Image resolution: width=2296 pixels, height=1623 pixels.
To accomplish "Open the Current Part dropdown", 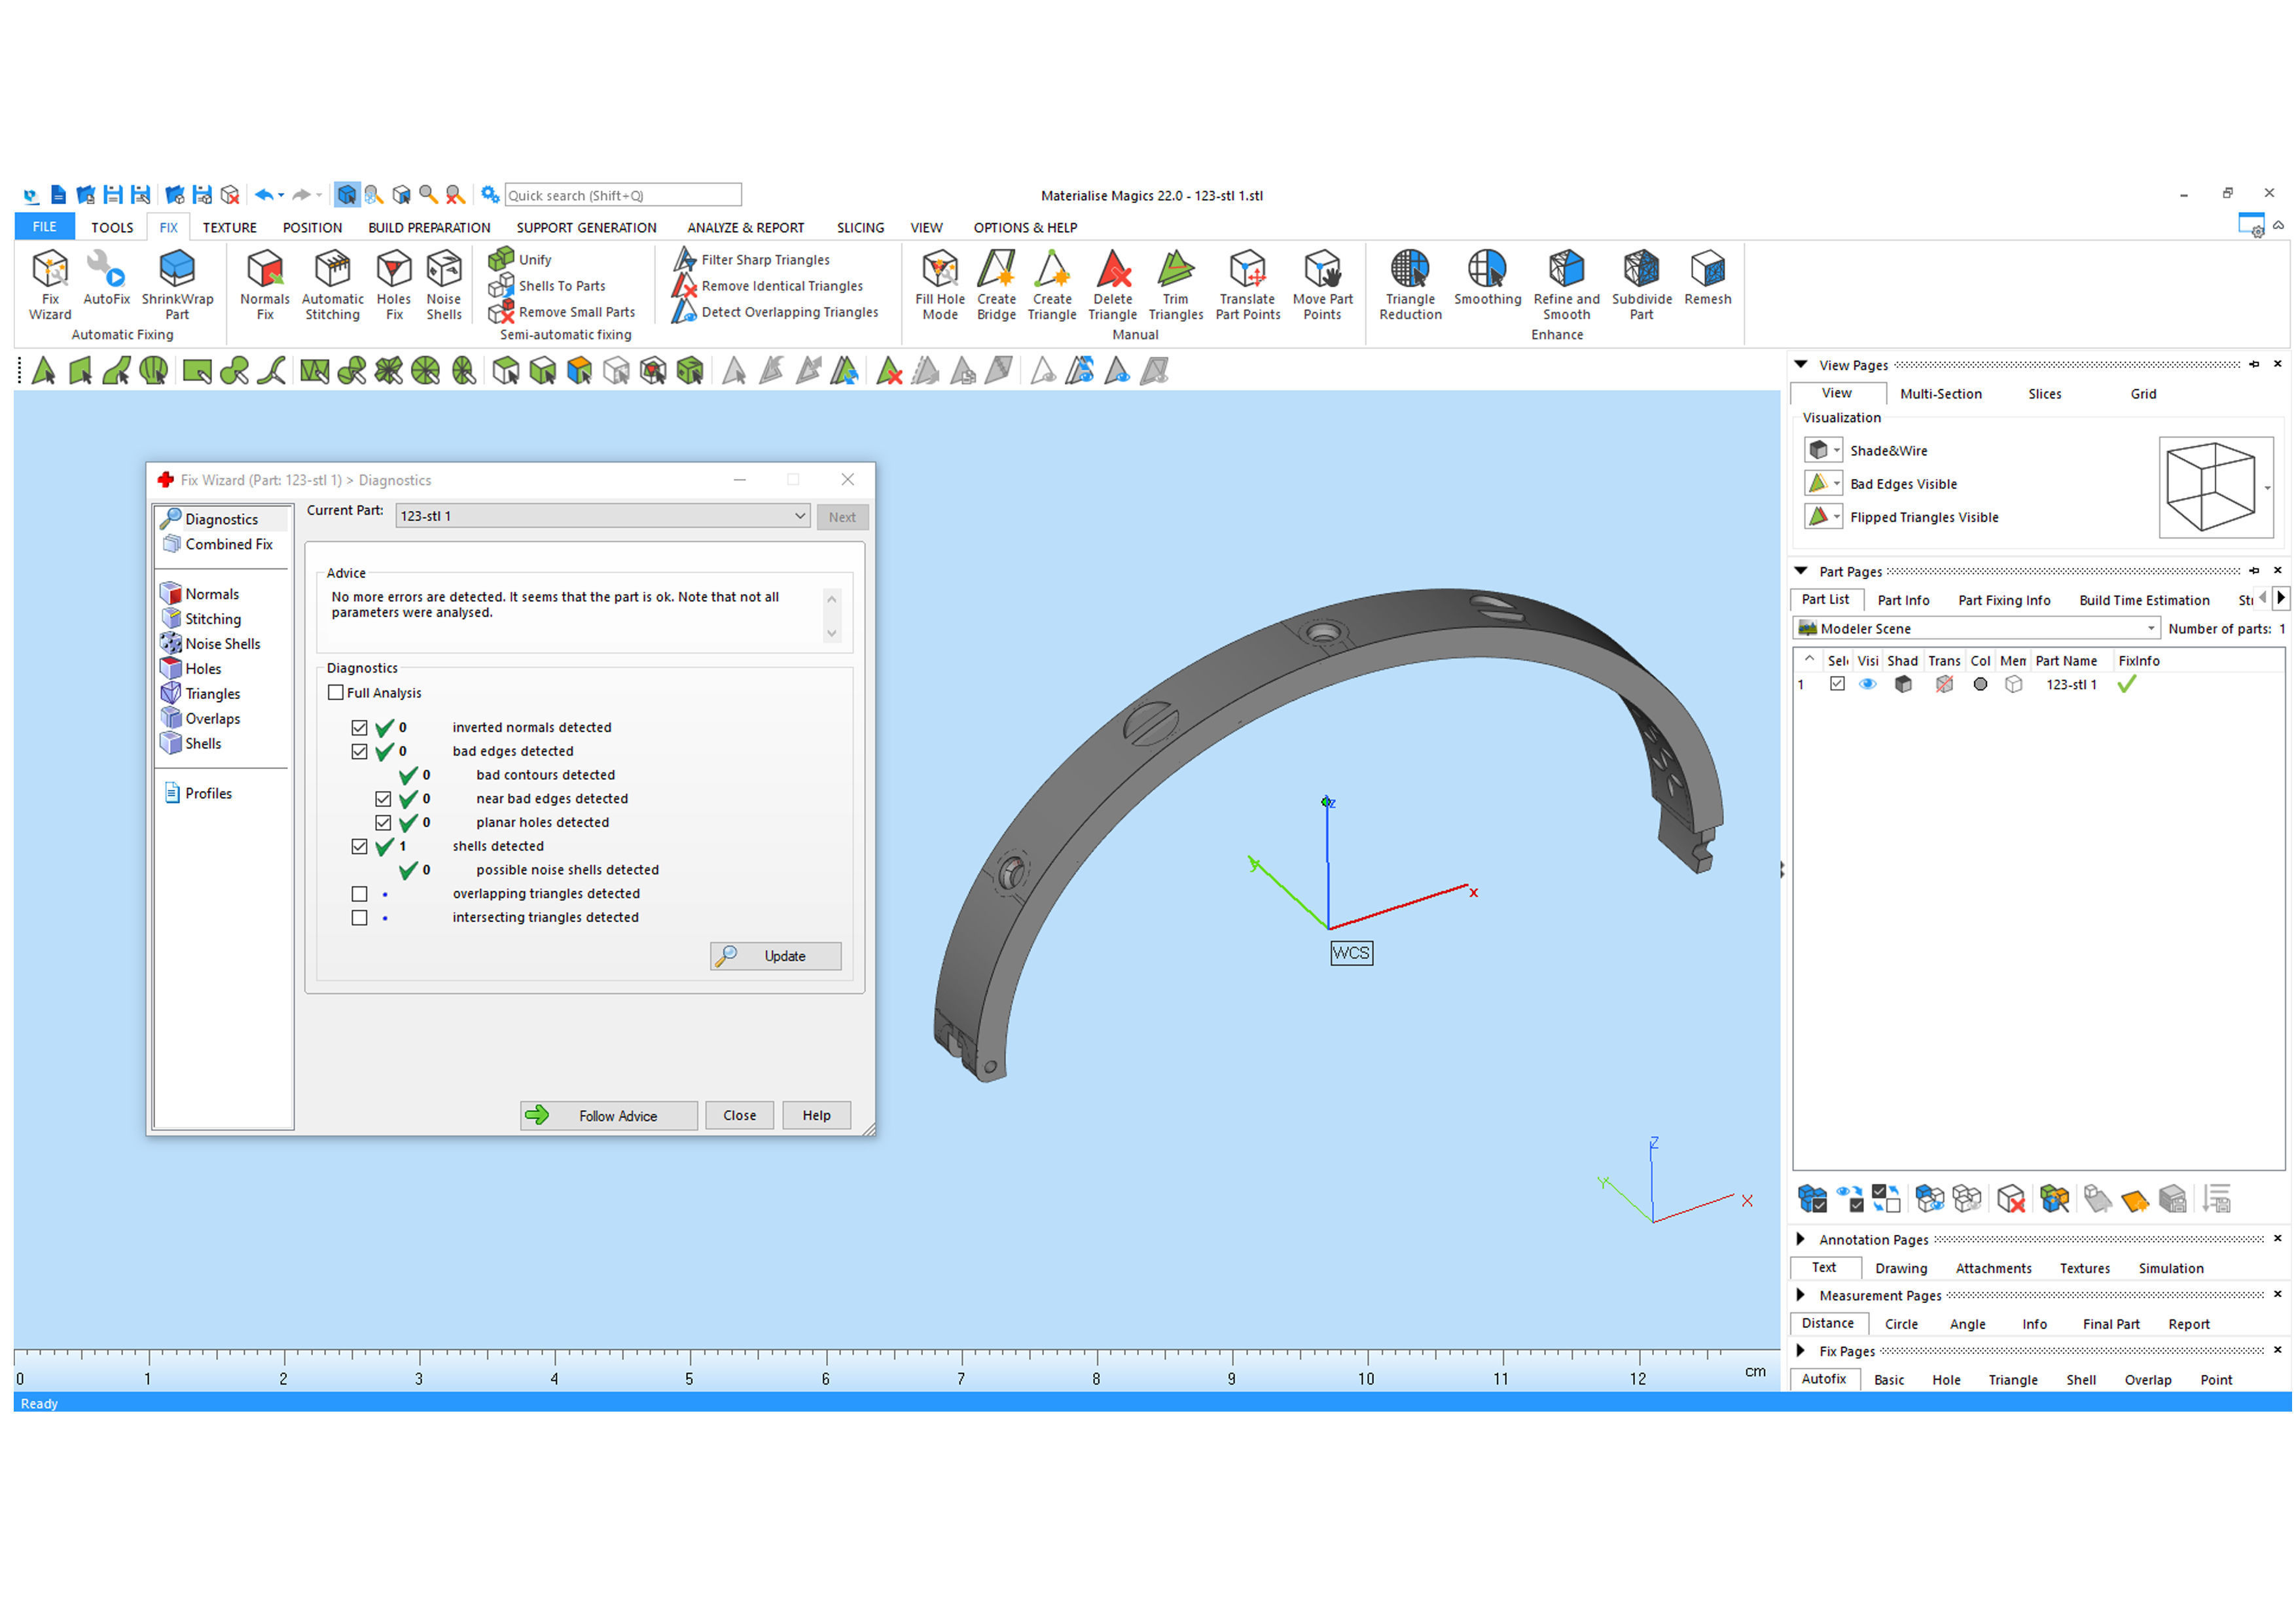I will [x=800, y=516].
